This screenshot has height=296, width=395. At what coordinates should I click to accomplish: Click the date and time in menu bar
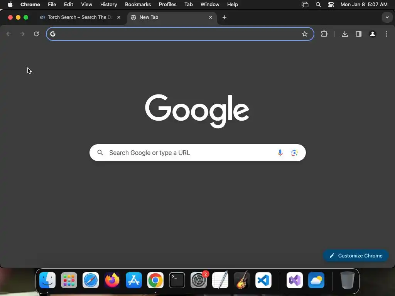coord(364,5)
